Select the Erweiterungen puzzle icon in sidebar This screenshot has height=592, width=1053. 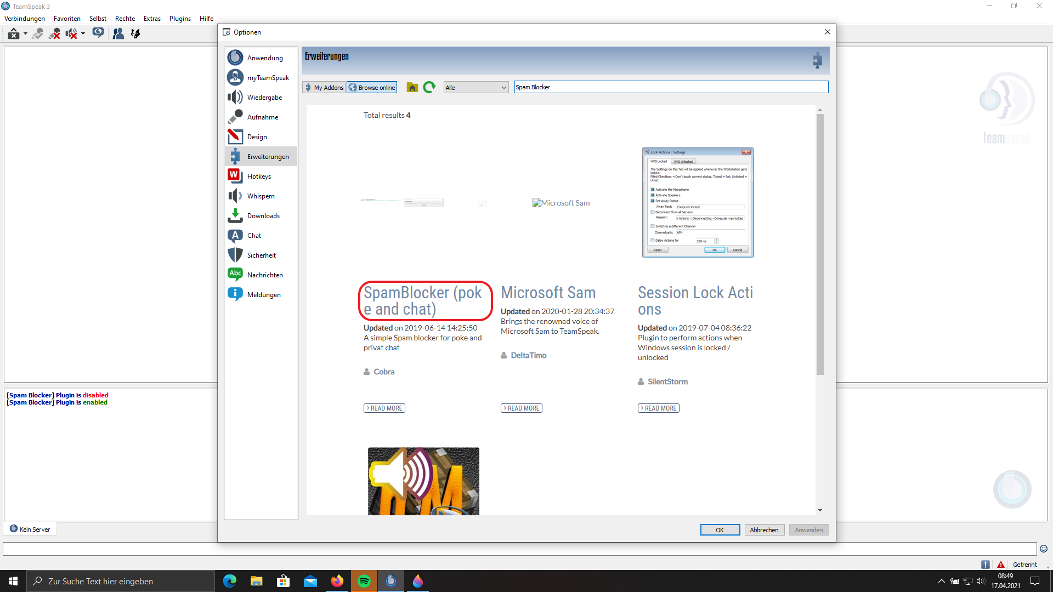click(x=235, y=156)
